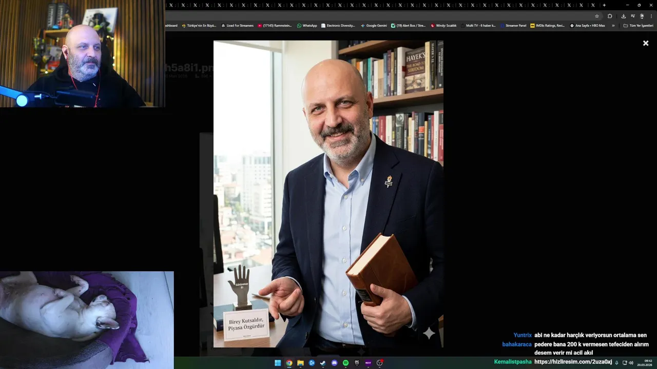657x369 pixels.
Task: Open File Explorer from the taskbar
Action: coord(300,363)
